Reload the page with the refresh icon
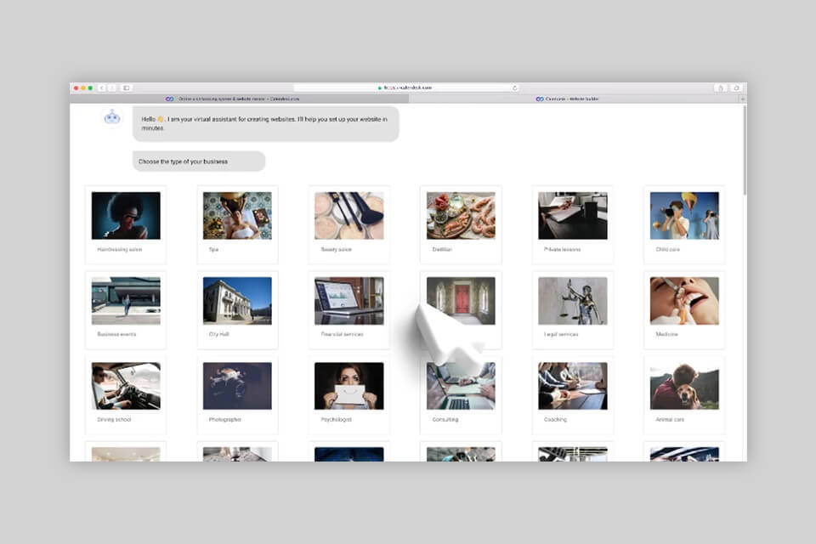The width and height of the screenshot is (816, 544). [x=515, y=88]
